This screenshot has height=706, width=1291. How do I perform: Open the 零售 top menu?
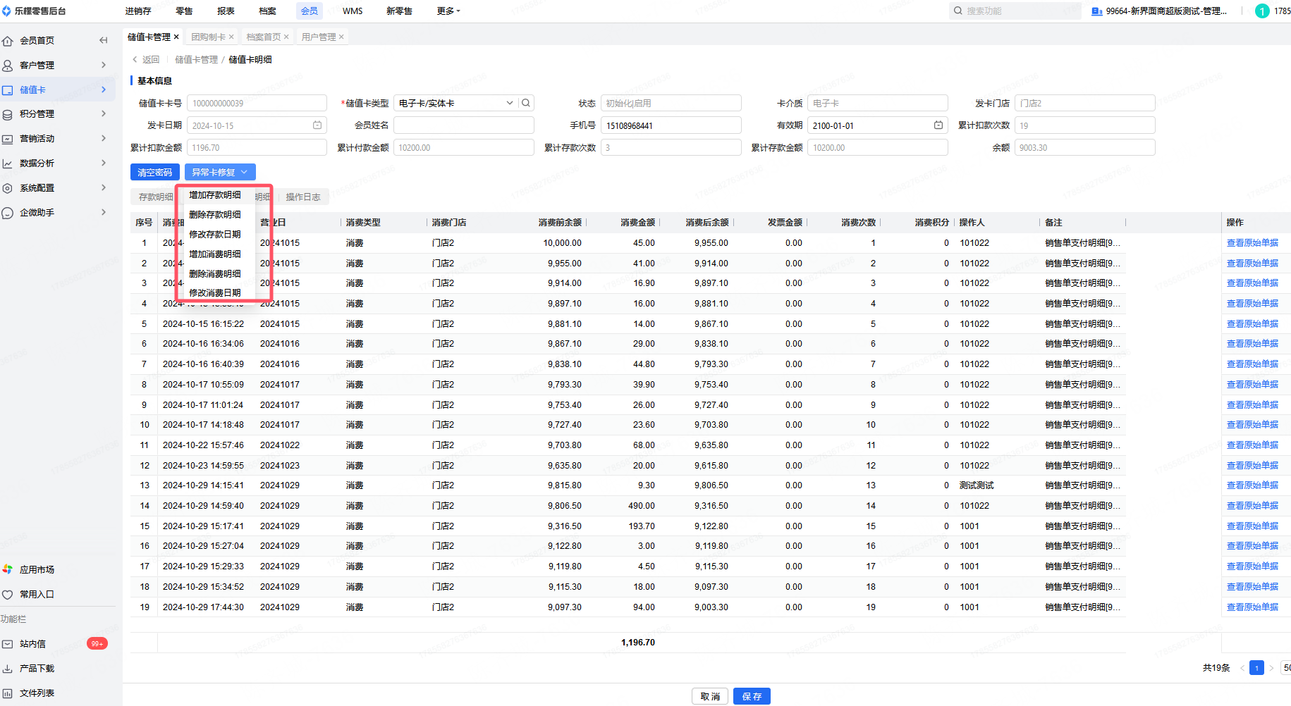pos(184,11)
